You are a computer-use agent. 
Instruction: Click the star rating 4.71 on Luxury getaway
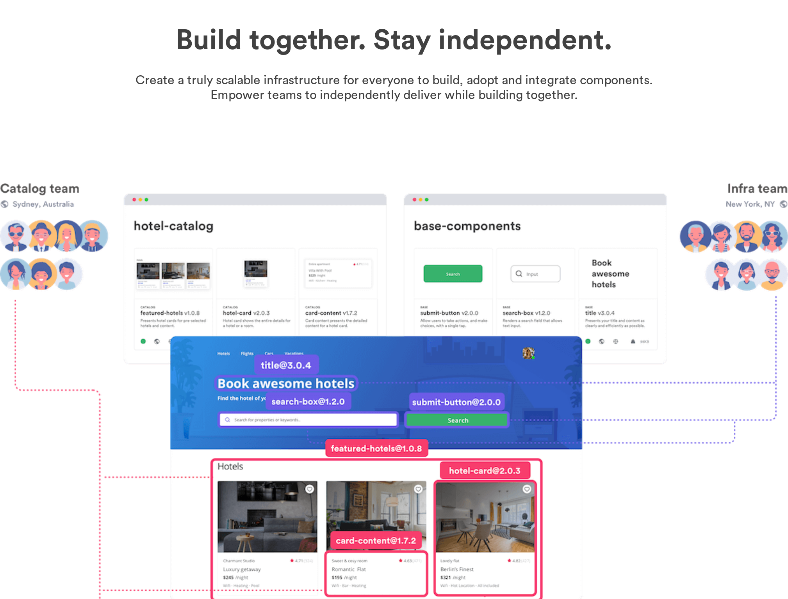tap(301, 561)
